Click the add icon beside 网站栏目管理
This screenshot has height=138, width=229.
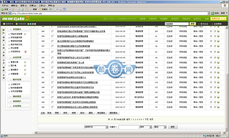[x=25, y=34]
